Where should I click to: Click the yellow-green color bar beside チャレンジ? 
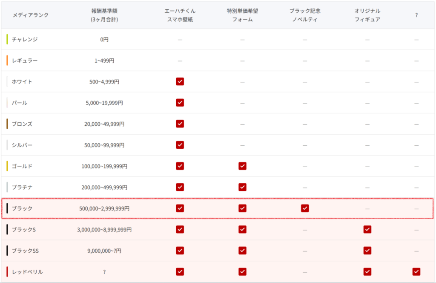coord(7,40)
